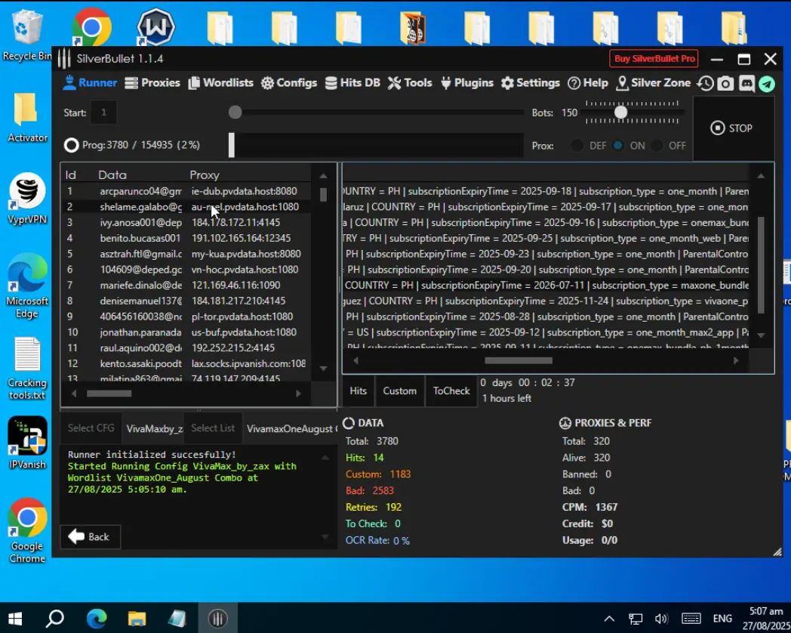Click the Proxy column header
This screenshot has height=633, width=791.
point(205,175)
